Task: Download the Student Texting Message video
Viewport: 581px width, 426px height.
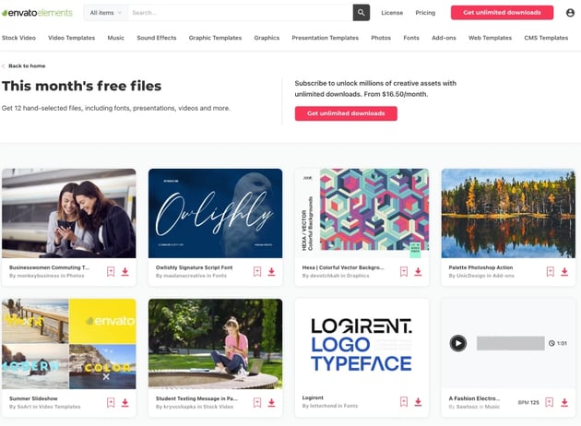Action: pos(272,403)
